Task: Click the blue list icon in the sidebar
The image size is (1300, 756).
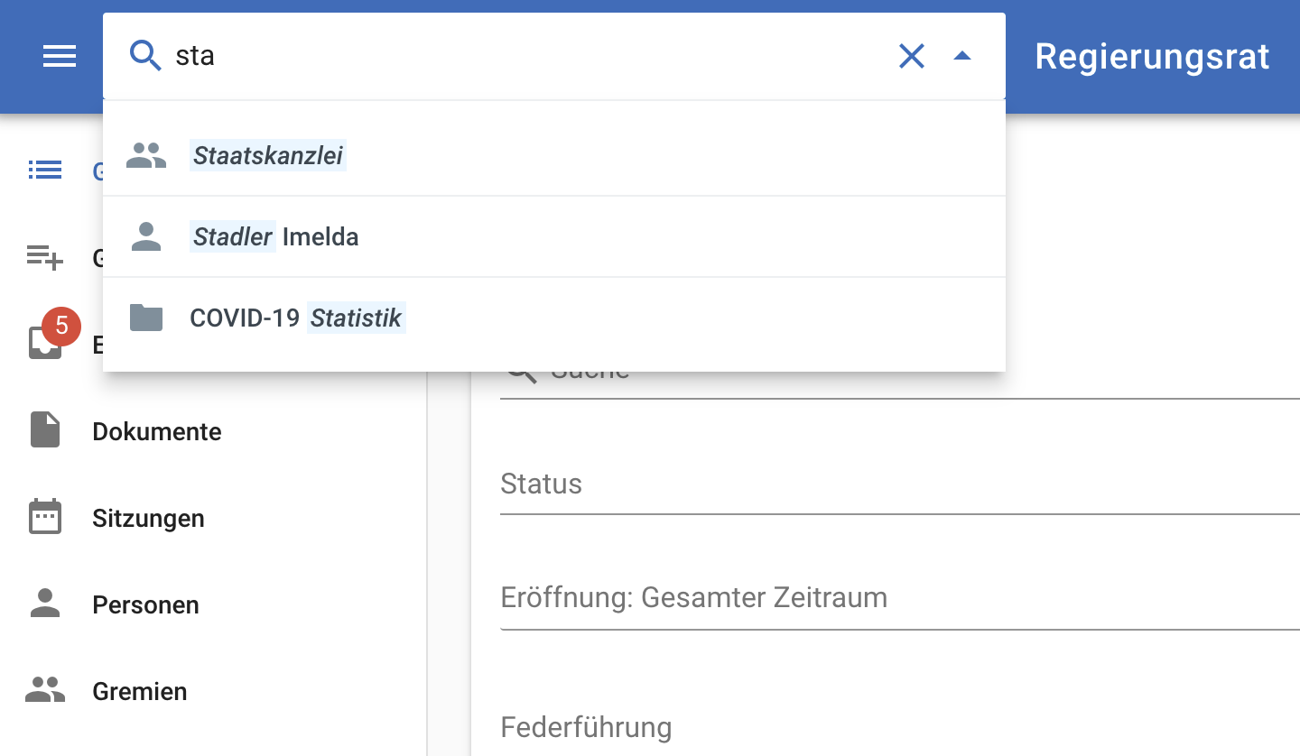Action: pyautogui.click(x=45, y=170)
